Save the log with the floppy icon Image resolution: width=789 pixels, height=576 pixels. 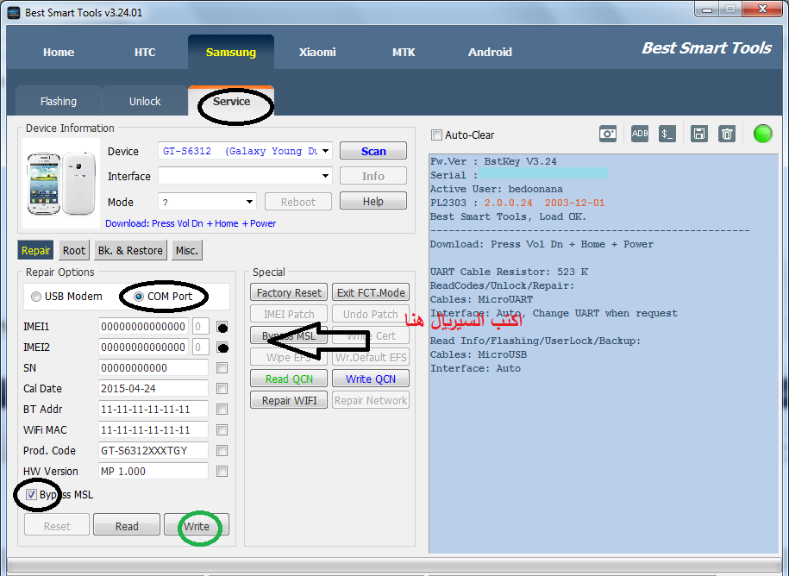(x=699, y=134)
